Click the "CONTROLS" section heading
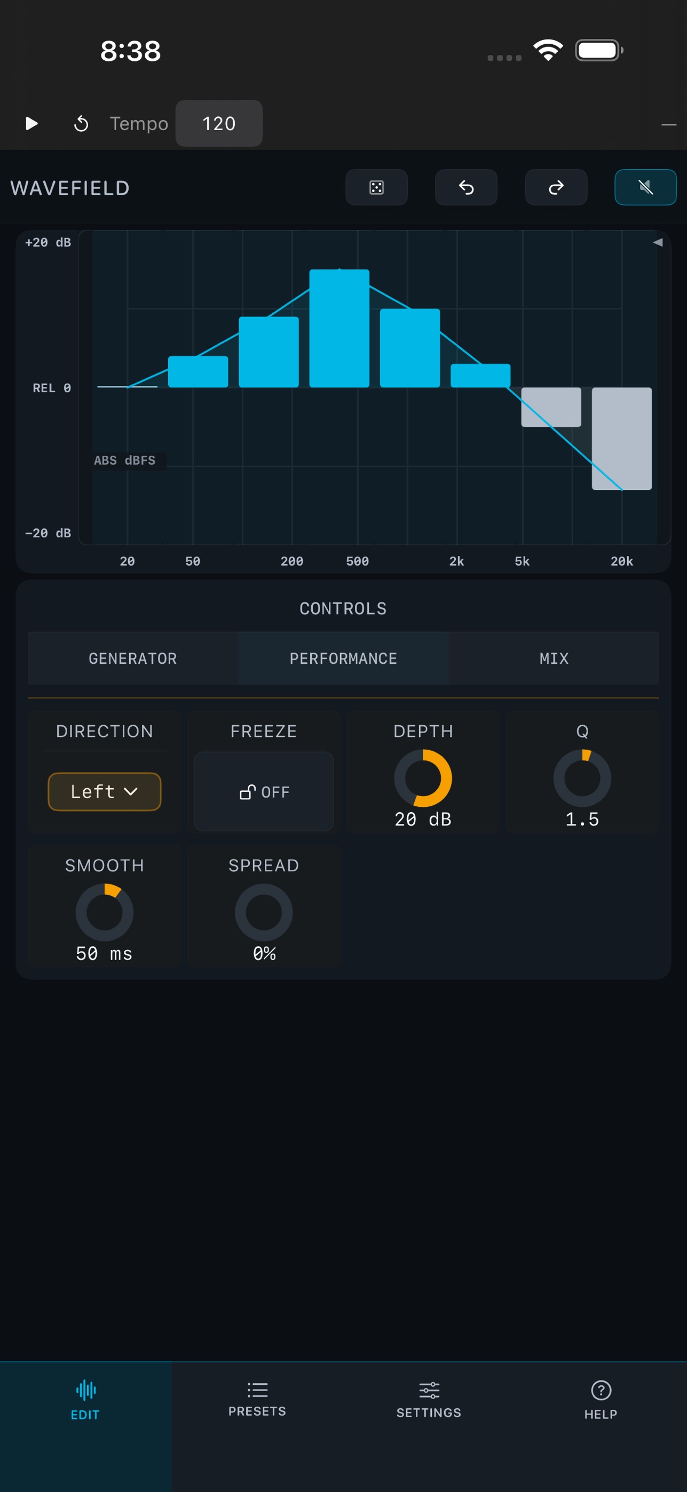 (x=343, y=608)
